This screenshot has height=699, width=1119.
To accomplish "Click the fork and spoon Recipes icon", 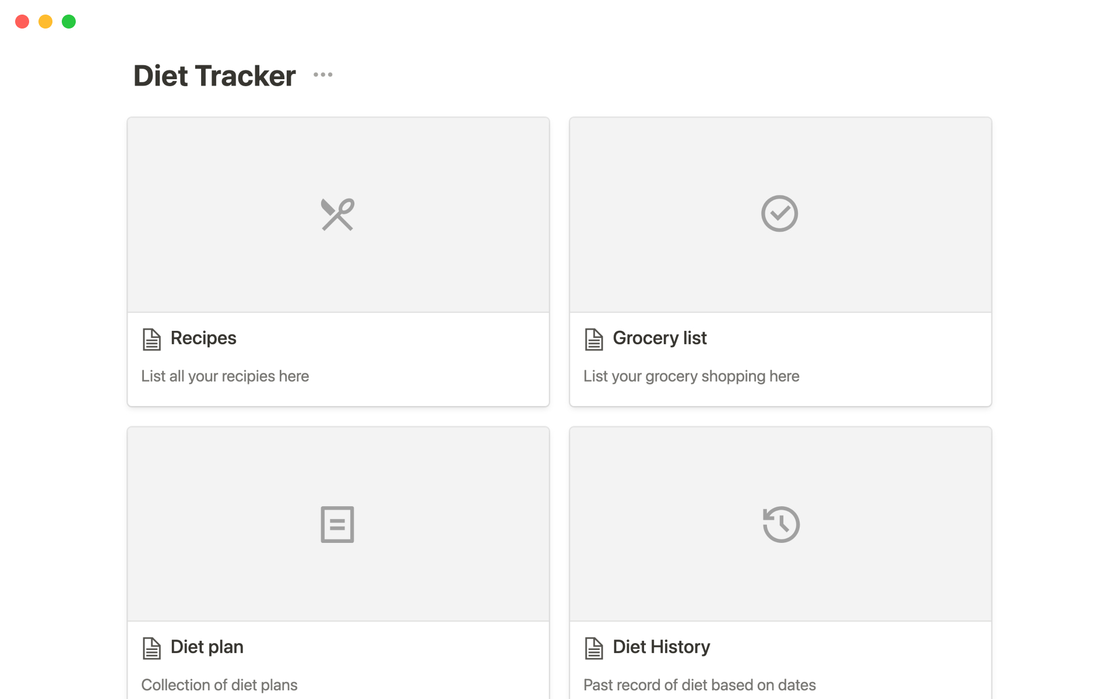I will 337,214.
